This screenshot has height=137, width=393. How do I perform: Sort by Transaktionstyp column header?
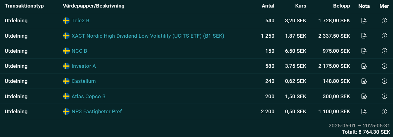24,6
